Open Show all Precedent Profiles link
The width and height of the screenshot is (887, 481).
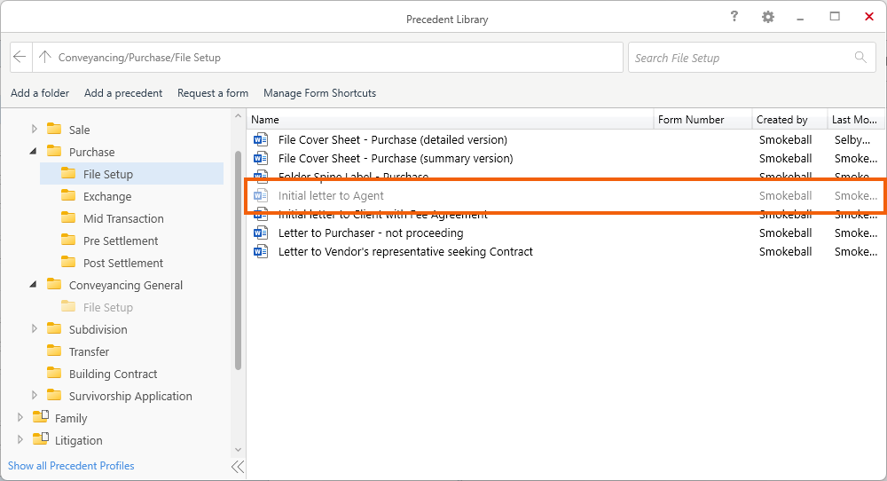(71, 466)
